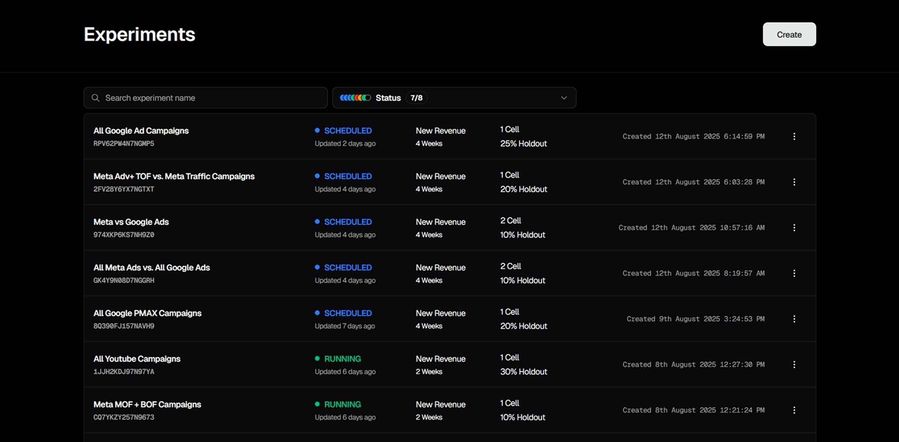Open kebab menu for All Meta Ads vs. All Google Ads
Image resolution: width=899 pixels, height=442 pixels.
[x=794, y=273]
